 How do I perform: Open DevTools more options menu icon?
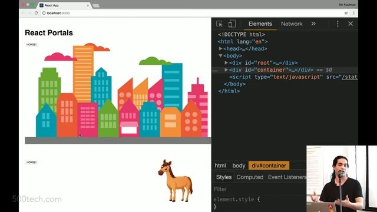pos(338,24)
